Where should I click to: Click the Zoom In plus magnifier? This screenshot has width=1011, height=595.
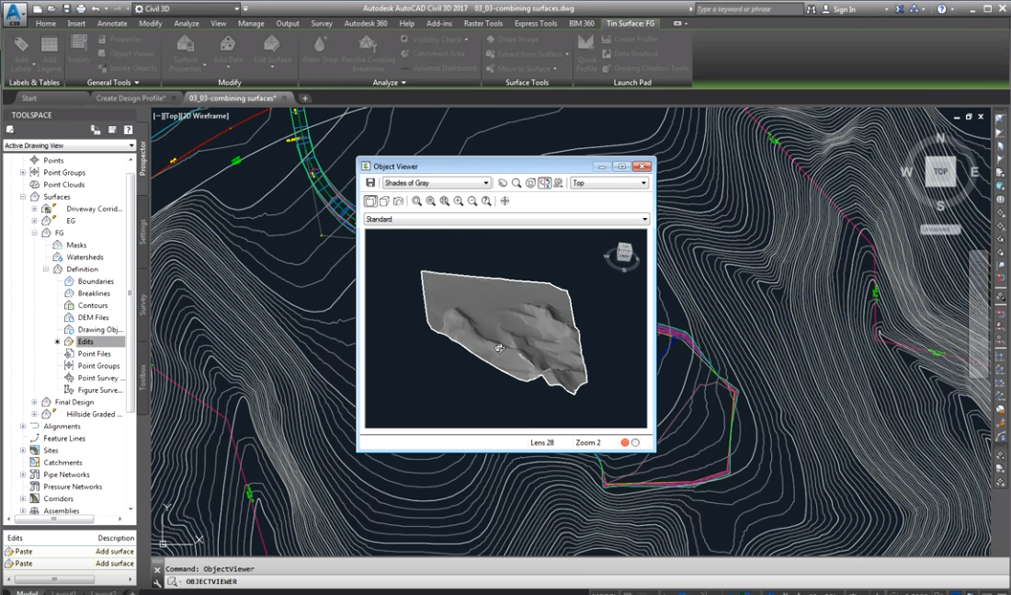click(459, 201)
